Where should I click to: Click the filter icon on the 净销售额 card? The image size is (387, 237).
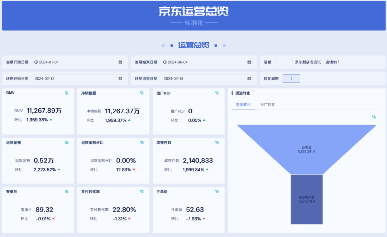point(142,93)
